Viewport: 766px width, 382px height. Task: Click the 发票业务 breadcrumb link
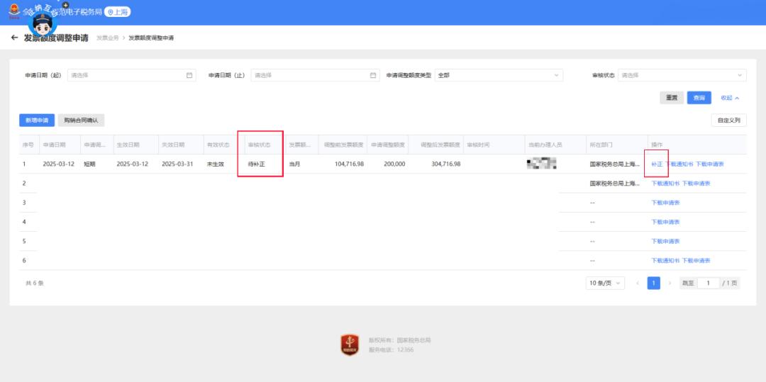pyautogui.click(x=108, y=38)
